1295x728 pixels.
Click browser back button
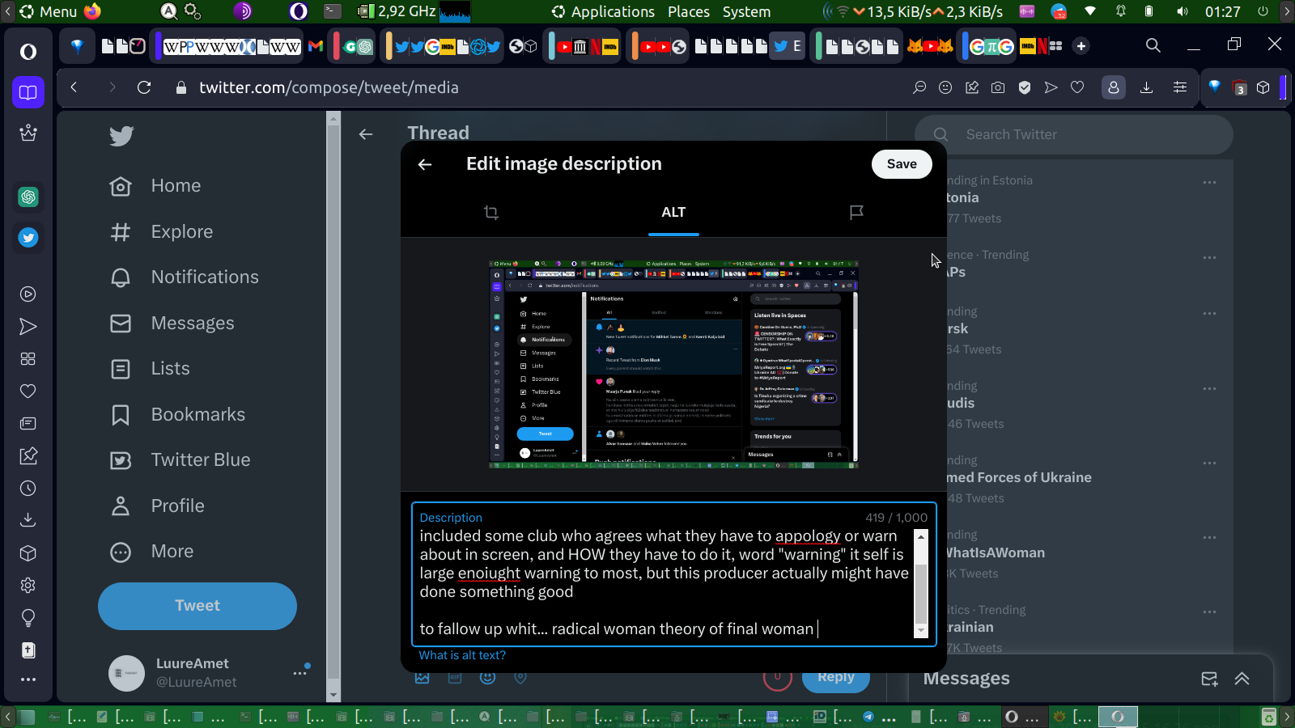pos(74,87)
